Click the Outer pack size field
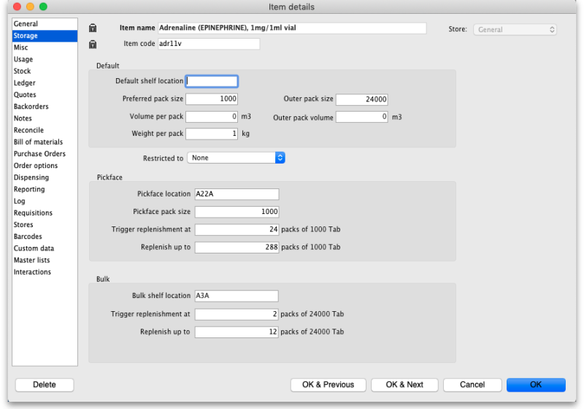Viewport: 584px width, 409px height. click(x=361, y=99)
